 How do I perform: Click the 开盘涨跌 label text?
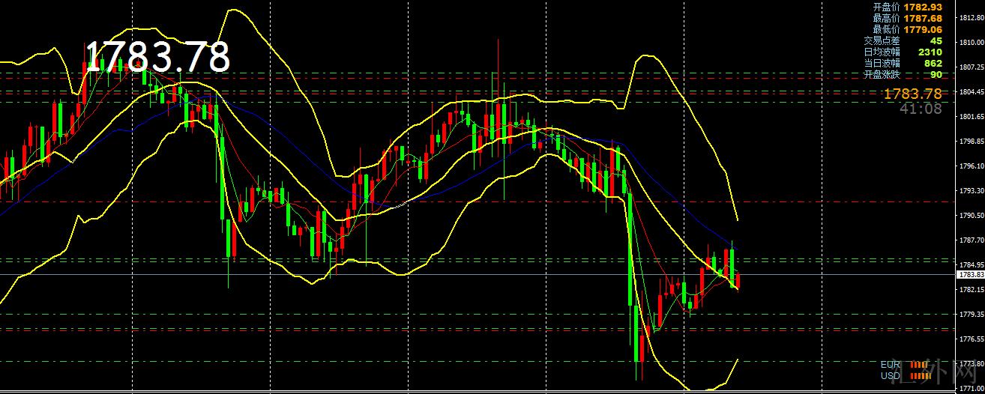tap(882, 75)
